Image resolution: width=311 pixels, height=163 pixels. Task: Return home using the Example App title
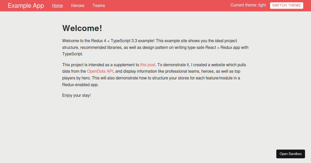[x=26, y=5]
